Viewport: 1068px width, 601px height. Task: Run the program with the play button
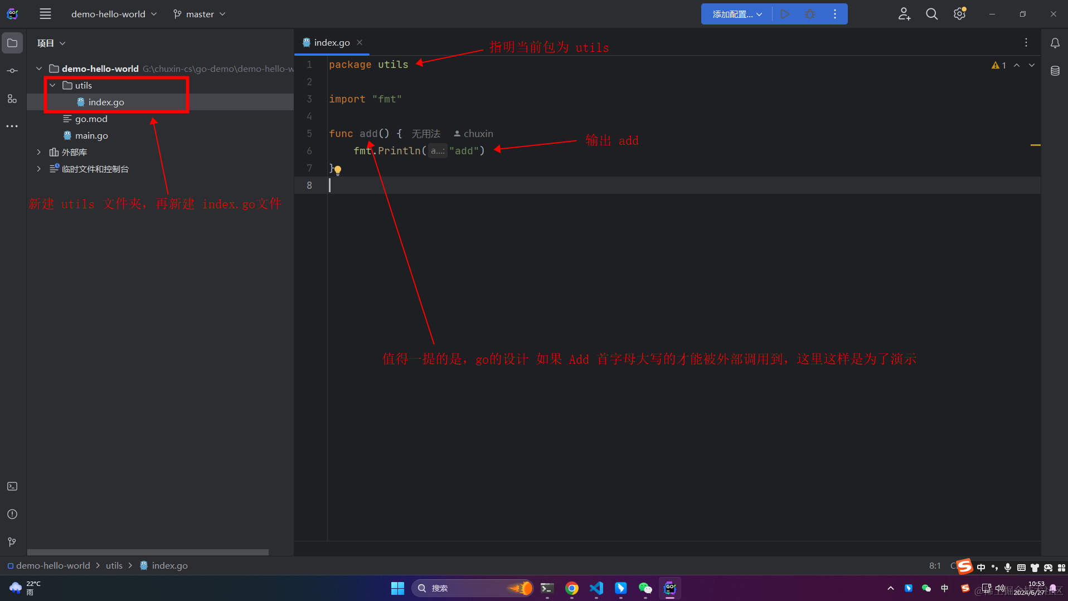(x=785, y=13)
